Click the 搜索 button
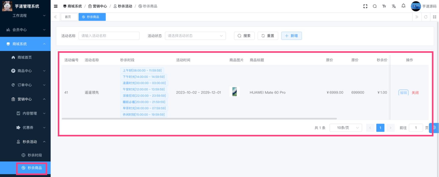 coord(244,36)
